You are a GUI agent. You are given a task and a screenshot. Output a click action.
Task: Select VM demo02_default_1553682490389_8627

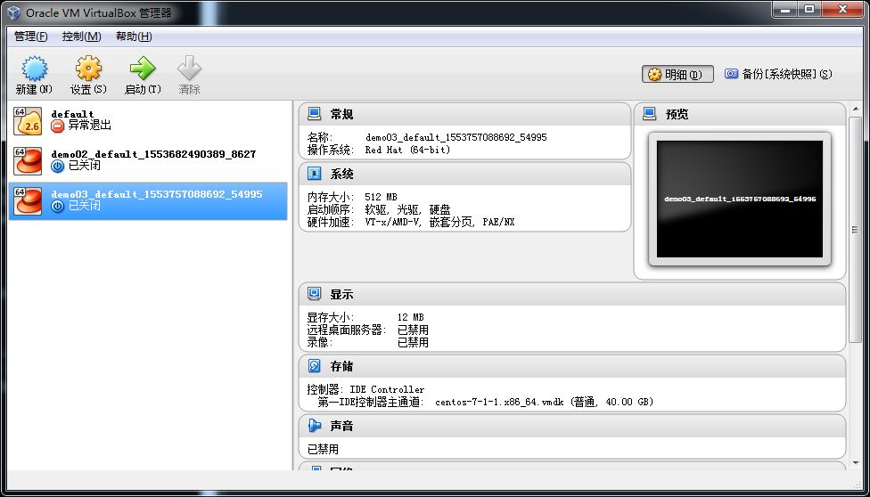click(148, 161)
